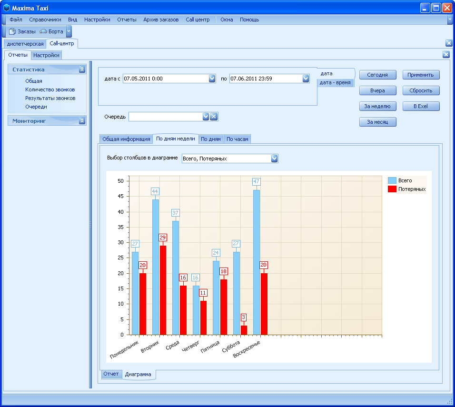Open the Call центр menu
The height and width of the screenshot is (407, 455).
click(198, 20)
